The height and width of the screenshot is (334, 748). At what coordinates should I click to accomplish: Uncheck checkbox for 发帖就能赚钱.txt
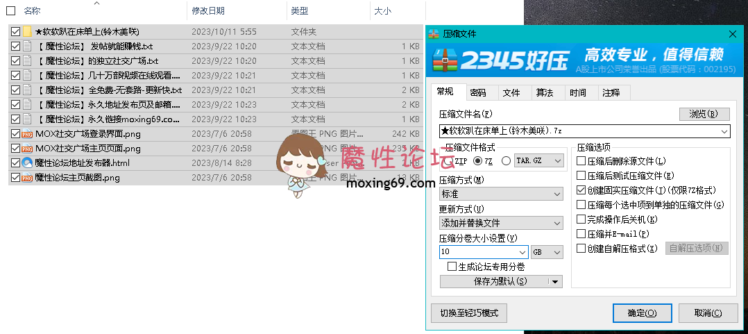15,47
